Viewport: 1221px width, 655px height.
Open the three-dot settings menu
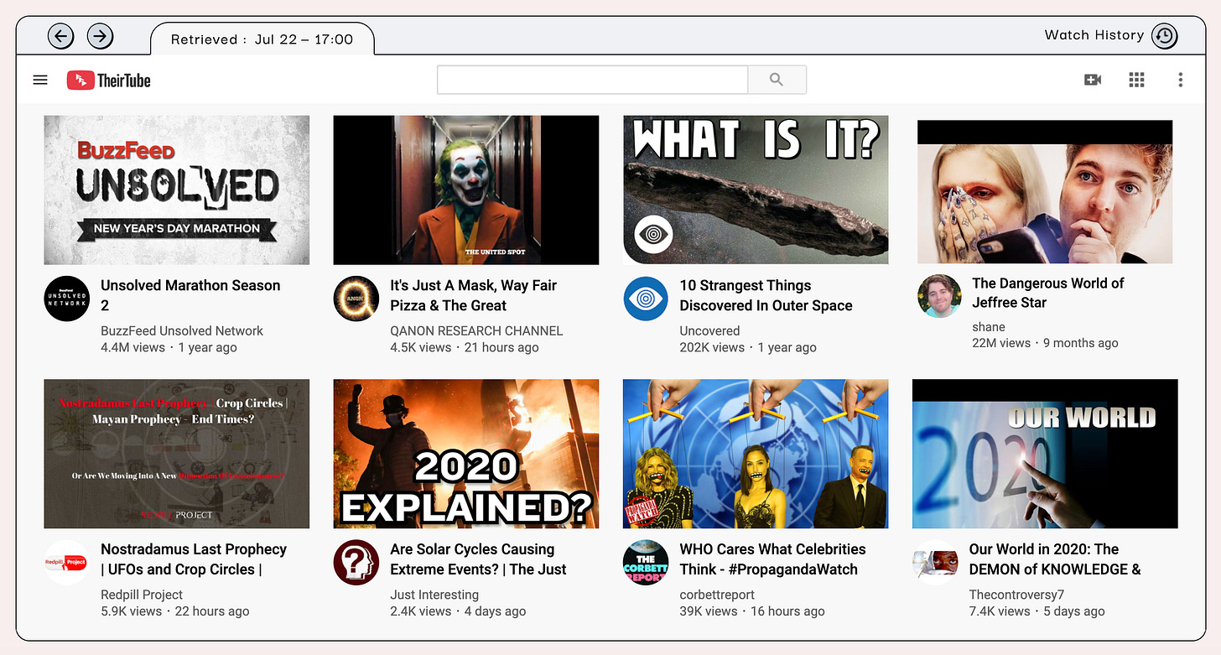(1180, 80)
